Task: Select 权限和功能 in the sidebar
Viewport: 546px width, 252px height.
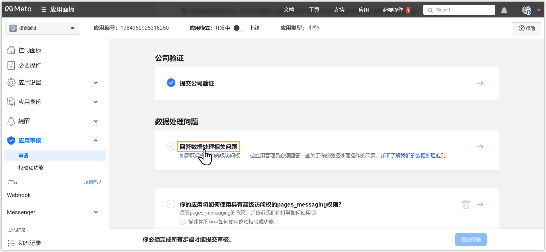Action: point(31,168)
